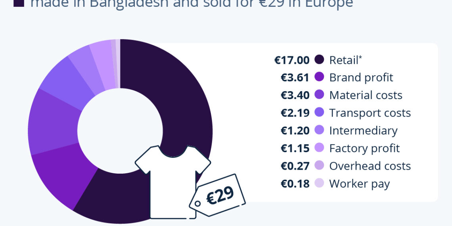Screen dimensions: 452x226
Task: Click the Retail legend color dot
Action: tap(320, 60)
